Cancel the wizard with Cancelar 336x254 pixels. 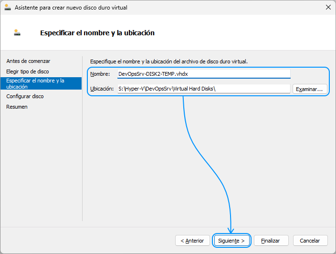point(310,241)
